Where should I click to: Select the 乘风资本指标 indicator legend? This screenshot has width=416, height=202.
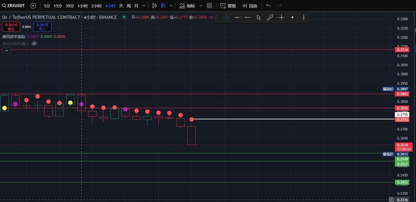point(14,37)
